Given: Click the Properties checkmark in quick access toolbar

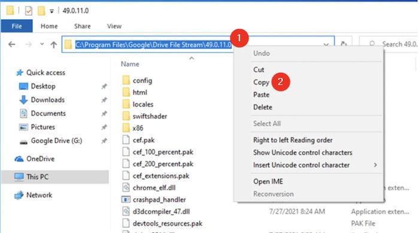Looking at the screenshot, I should tap(28, 11).
